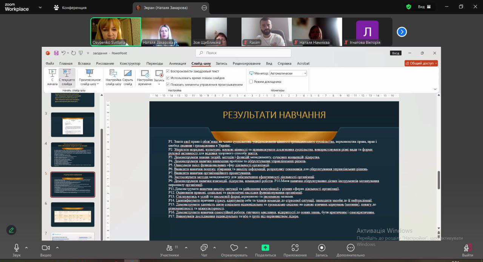
Task: Unmute using the microphone icon
Action: [x=17, y=248]
